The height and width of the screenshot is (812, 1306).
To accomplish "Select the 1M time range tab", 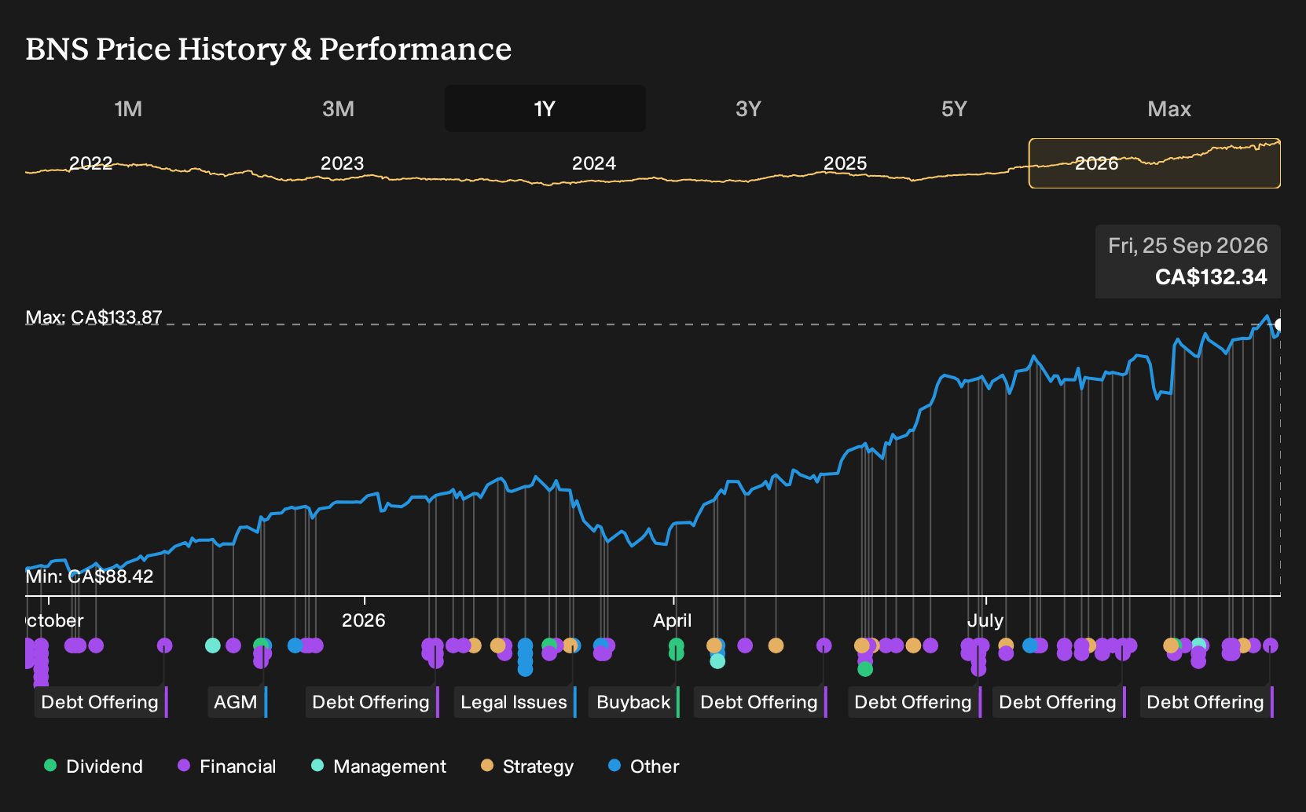I will pos(128,108).
